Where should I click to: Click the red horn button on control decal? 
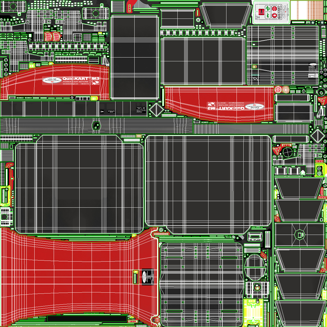pyautogui.click(x=261, y=12)
